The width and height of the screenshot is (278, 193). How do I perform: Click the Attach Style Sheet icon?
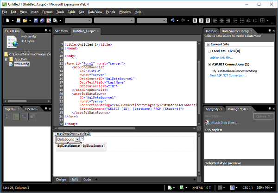pos(207,123)
